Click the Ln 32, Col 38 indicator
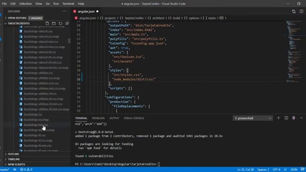306x172 pixels. point(245,170)
